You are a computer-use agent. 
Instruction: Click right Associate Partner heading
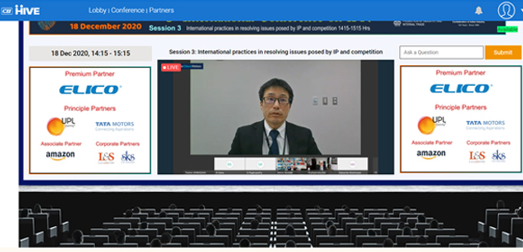pos(432,142)
